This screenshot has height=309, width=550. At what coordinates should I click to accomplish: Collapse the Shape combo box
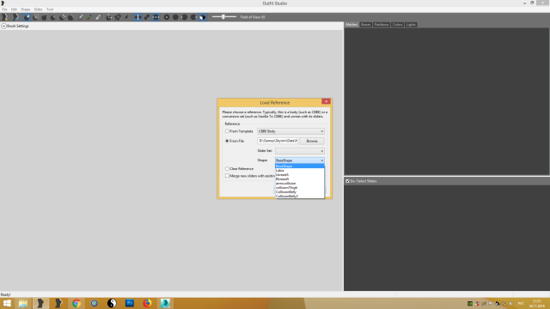(300, 161)
